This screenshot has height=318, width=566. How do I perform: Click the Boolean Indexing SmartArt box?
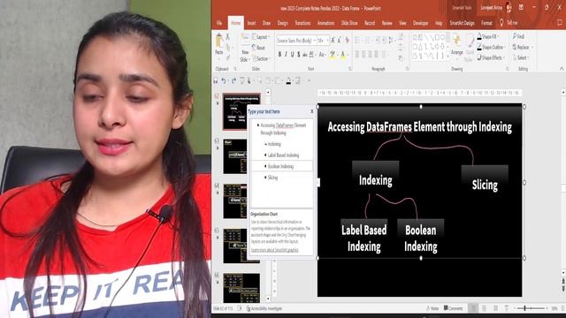(x=421, y=236)
